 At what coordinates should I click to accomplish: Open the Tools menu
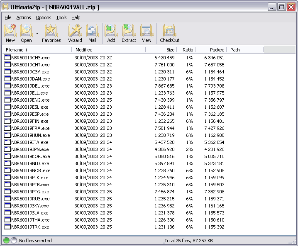point(61,17)
